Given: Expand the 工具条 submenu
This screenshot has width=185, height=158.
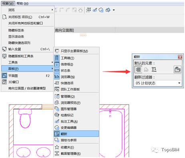Looking at the screenshot, I should tap(28, 62).
